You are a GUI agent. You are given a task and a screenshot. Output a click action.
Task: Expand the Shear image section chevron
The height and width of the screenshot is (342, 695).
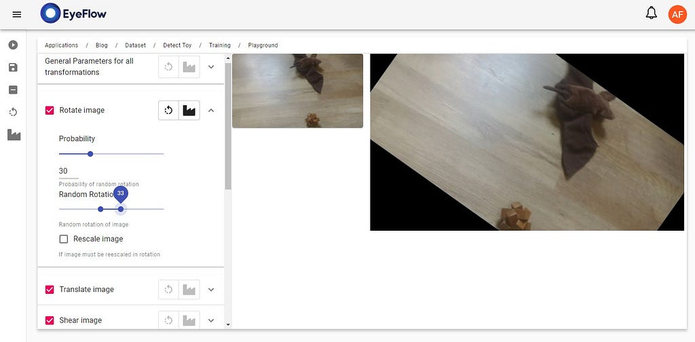[212, 320]
